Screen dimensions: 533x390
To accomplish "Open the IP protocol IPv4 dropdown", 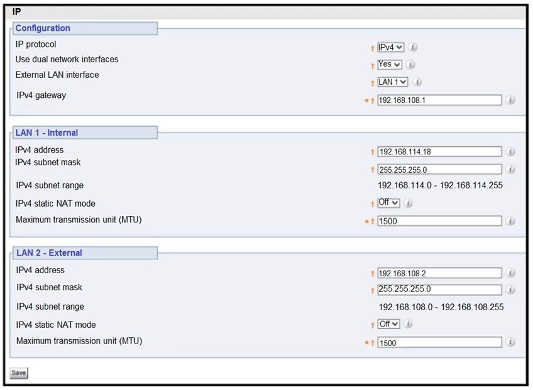I will pos(390,47).
